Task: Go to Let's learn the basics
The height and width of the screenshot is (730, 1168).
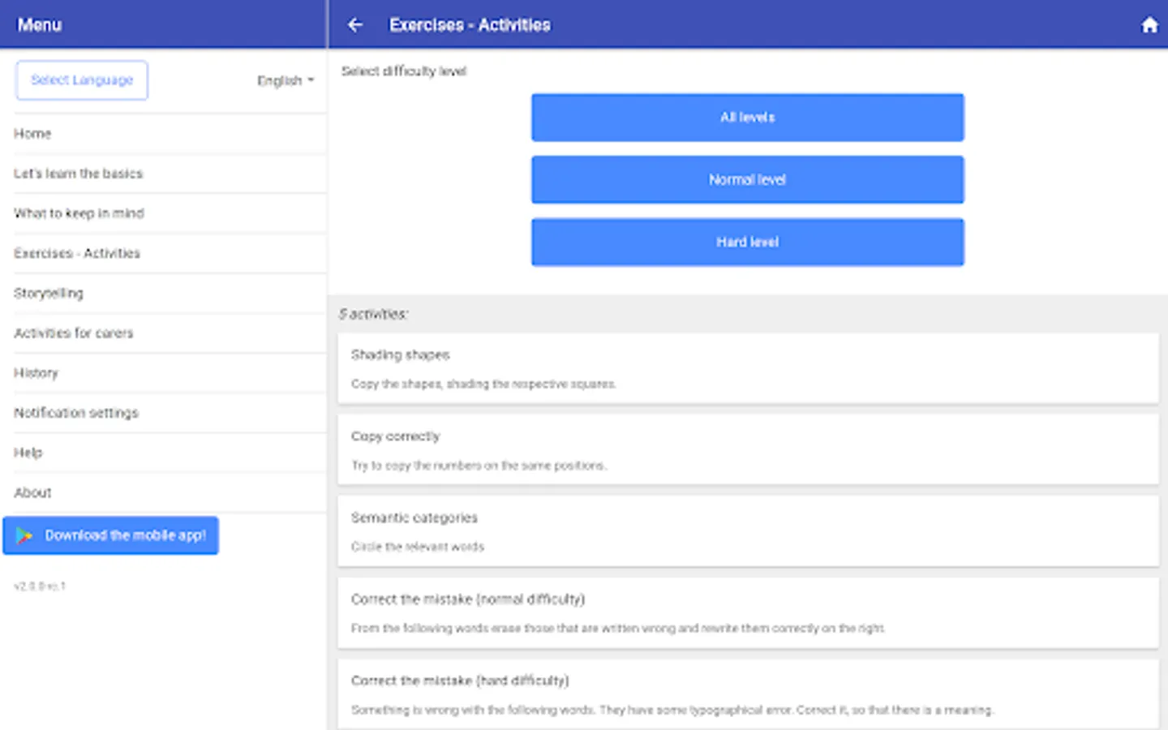Action: (78, 174)
